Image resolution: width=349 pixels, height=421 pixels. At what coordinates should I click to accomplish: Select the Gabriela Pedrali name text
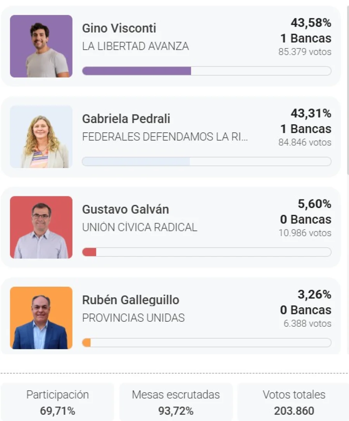[126, 119]
